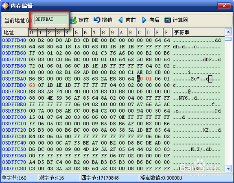Click the column header 0
The height and width of the screenshot is (183, 234).
coord(33,32)
